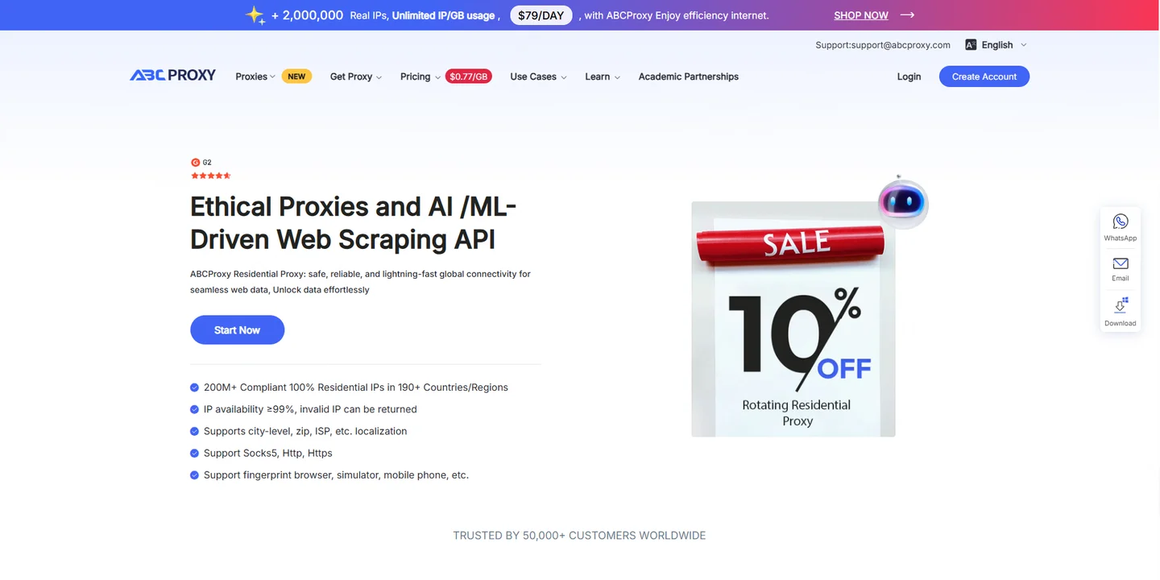Expand the Proxies dropdown menu

click(255, 77)
